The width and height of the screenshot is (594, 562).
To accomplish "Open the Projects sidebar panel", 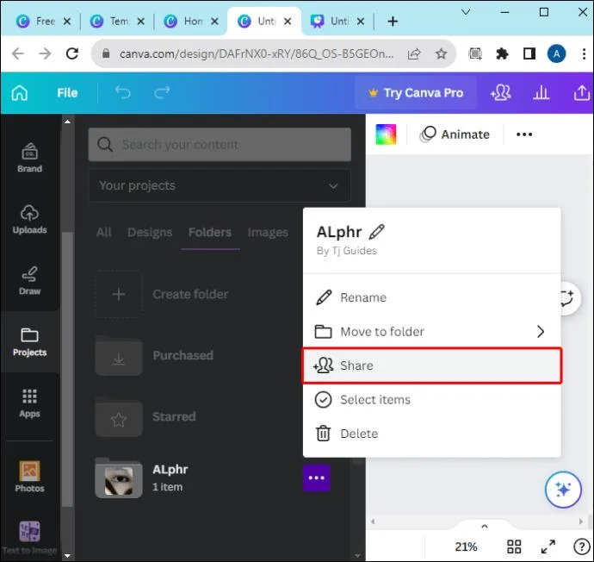I will [x=29, y=342].
